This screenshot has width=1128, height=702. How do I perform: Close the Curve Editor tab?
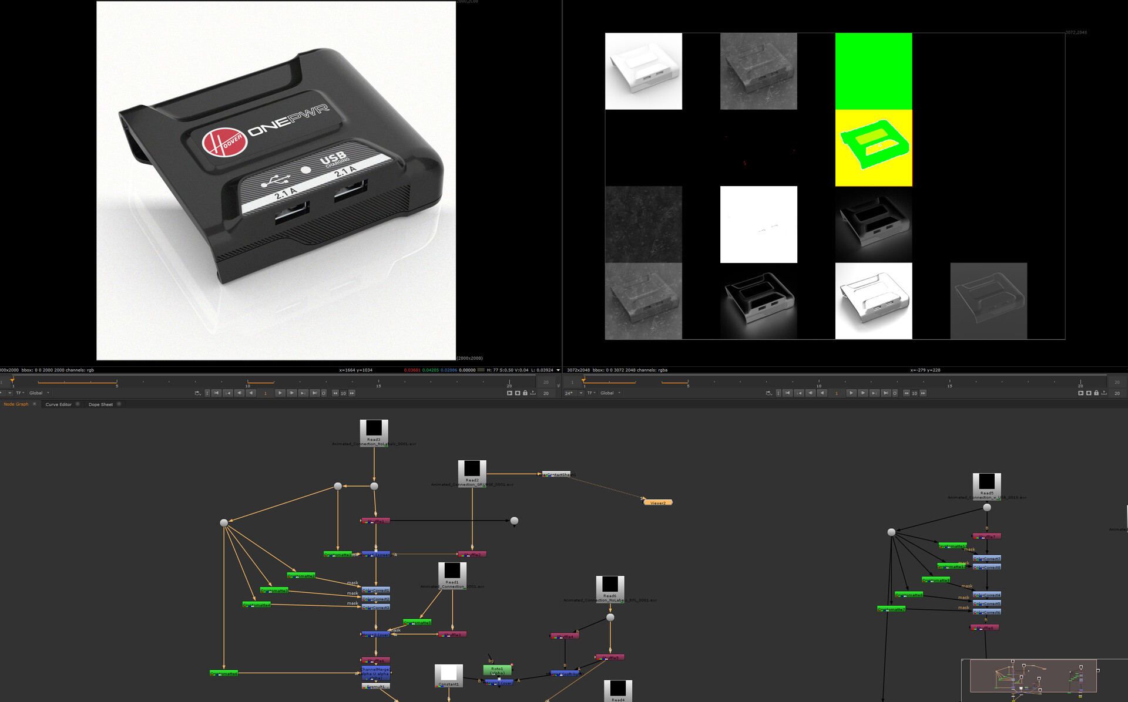[x=78, y=404]
